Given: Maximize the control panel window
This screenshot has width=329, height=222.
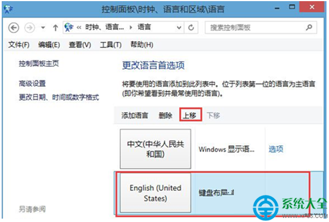Looking at the screenshot, I should (x=292, y=7).
